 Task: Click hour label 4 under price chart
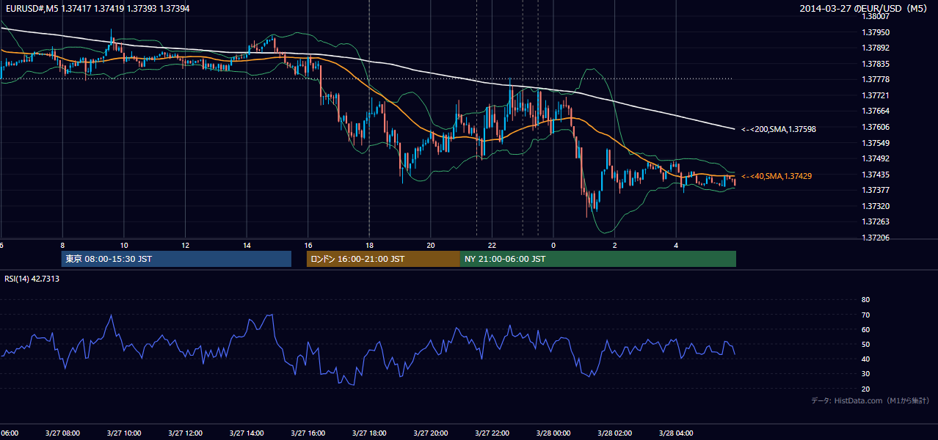(677, 245)
